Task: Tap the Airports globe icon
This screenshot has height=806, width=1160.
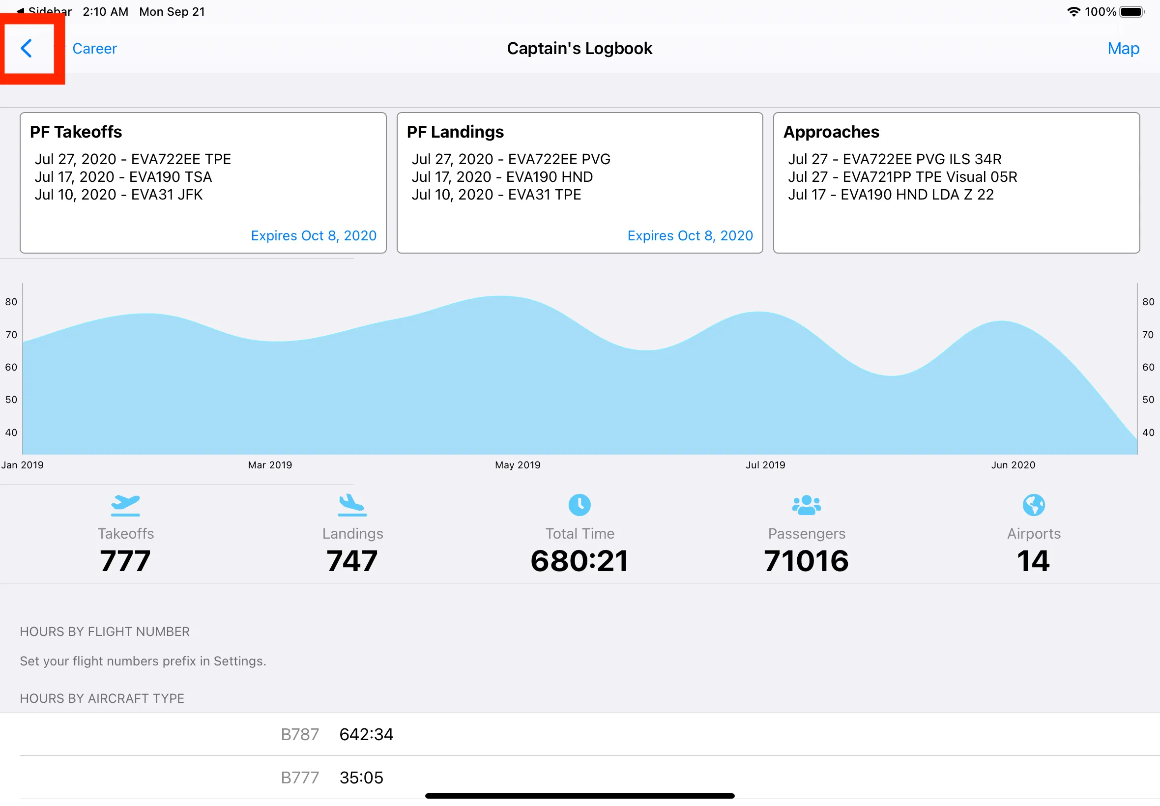Action: 1033,505
